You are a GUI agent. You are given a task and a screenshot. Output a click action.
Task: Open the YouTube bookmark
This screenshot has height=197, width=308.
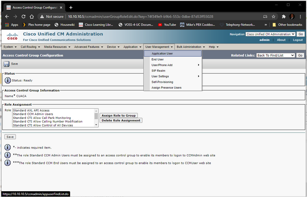[x=167, y=25]
